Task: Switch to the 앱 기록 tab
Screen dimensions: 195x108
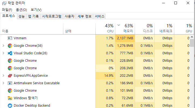Action: click(33, 16)
